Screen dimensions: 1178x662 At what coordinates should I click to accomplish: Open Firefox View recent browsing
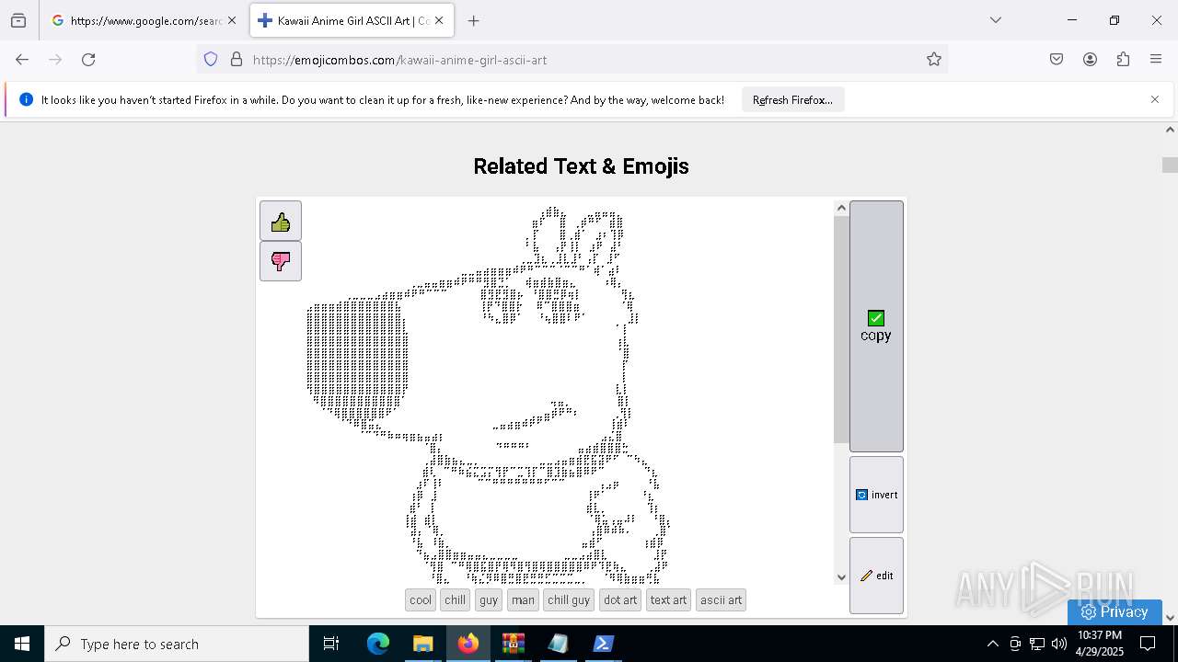(18, 20)
